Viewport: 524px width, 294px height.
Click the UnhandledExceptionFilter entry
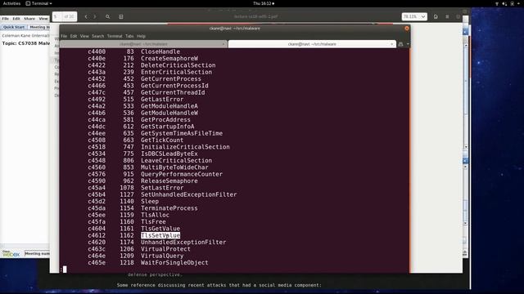click(183, 242)
